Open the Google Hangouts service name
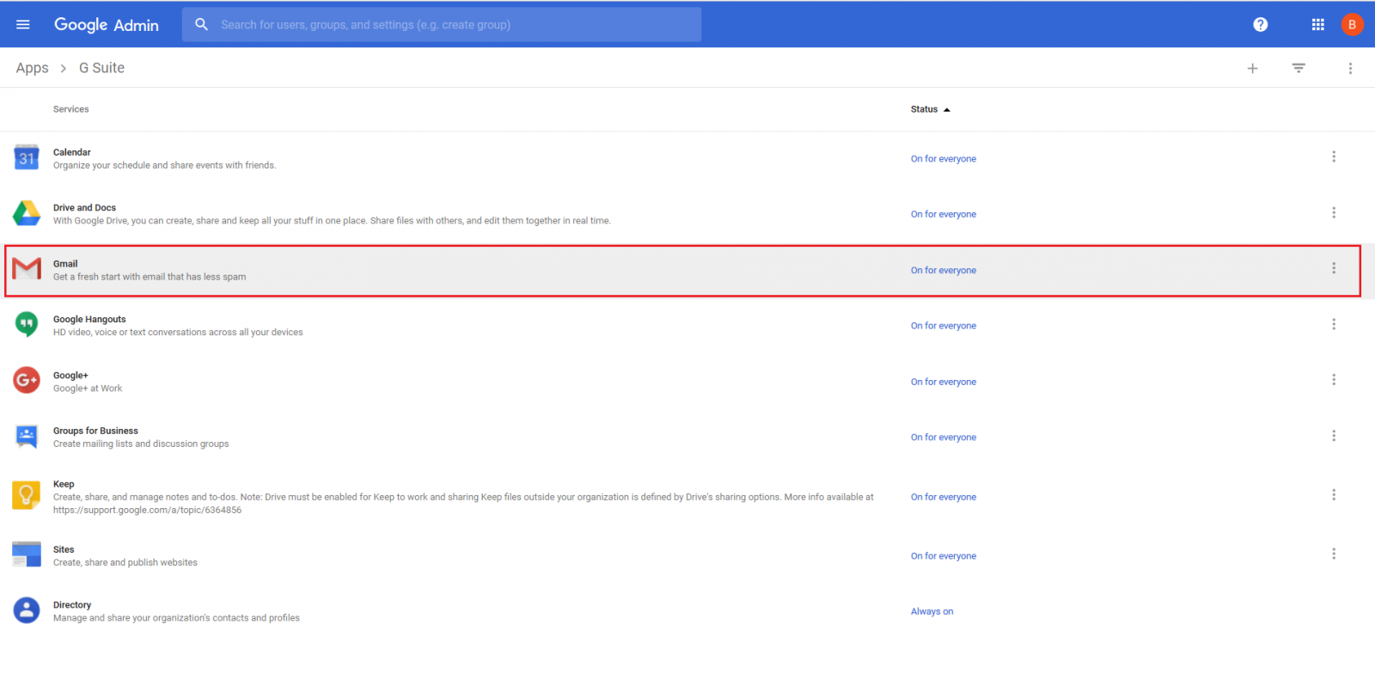 point(89,319)
